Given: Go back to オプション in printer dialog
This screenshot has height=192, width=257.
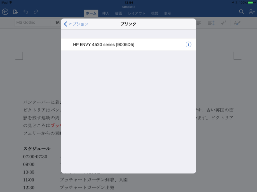Looking at the screenshot, I should click(x=76, y=24).
